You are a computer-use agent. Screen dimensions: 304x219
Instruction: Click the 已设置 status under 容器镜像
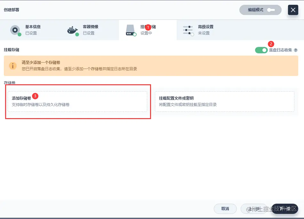pyautogui.click(x=88, y=33)
